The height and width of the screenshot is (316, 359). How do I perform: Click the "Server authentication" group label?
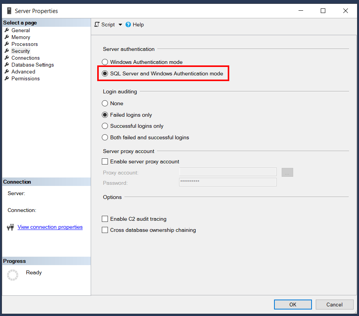coord(129,49)
